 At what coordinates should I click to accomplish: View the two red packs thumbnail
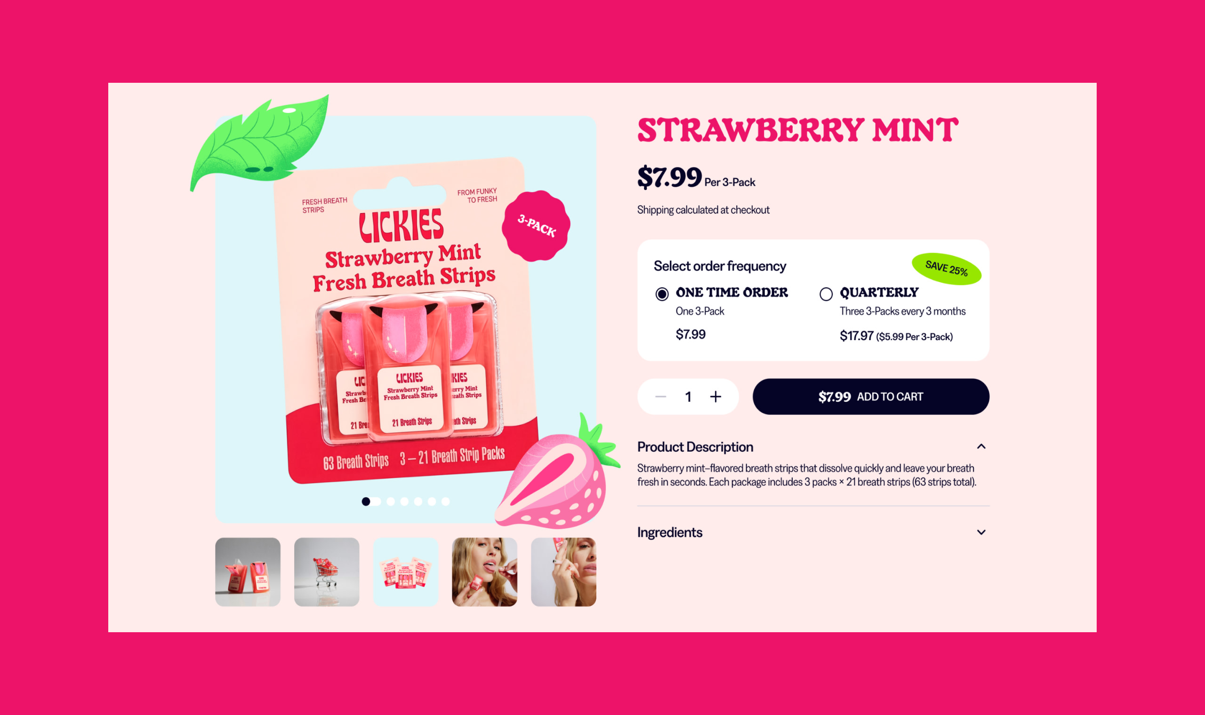(x=248, y=572)
